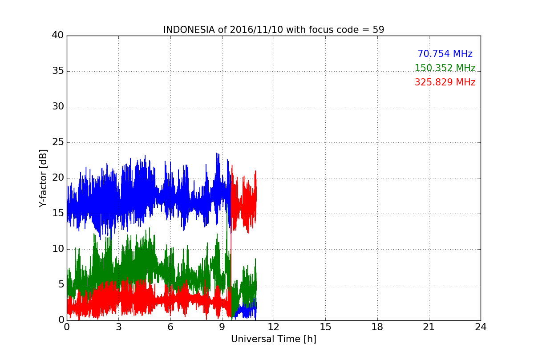Image resolution: width=534 pixels, height=356 pixels.
Task: Click y-axis tick label '30'
Action: pos(58,106)
